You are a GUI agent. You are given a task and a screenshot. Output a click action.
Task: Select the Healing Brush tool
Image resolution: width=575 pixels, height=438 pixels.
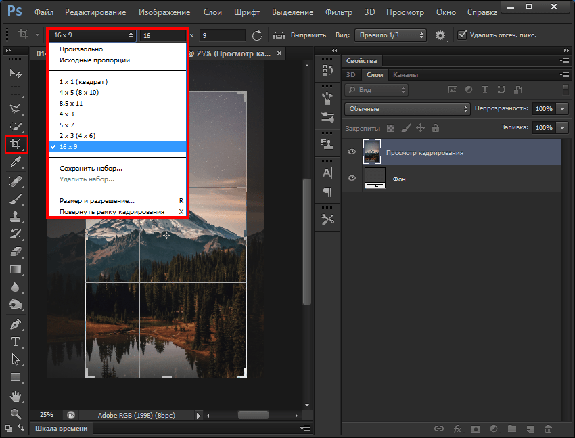(x=16, y=181)
